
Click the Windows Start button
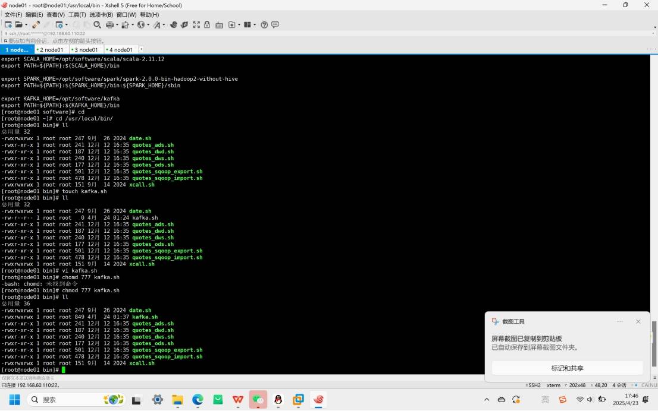tap(15, 400)
